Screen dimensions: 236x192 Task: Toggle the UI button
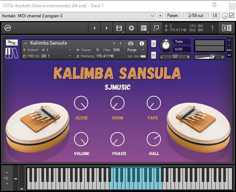click(215, 16)
